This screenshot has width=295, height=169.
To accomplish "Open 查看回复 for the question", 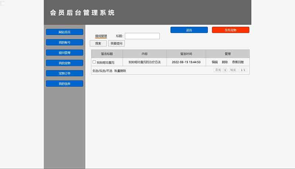I will click(x=238, y=62).
